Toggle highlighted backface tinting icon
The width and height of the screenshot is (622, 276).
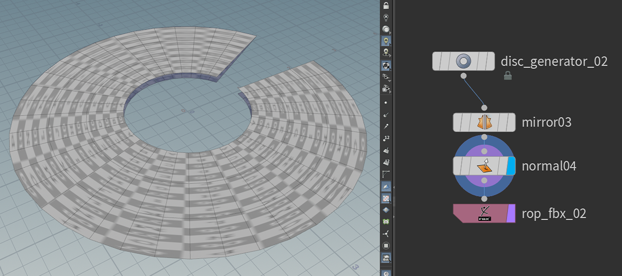(x=386, y=187)
